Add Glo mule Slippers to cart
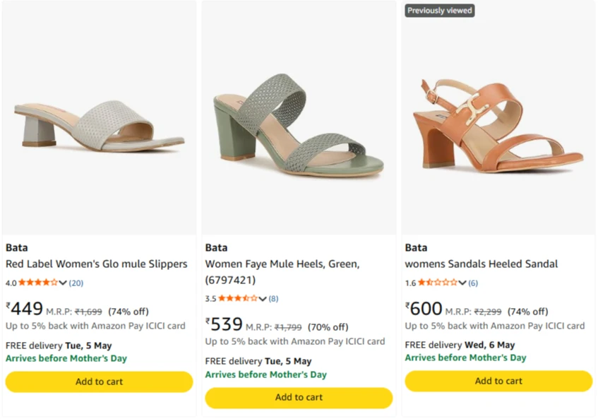 click(x=99, y=382)
